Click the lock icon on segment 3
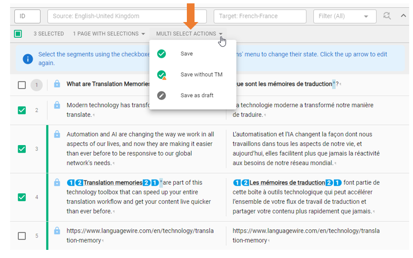This screenshot has height=258, width=413. (x=57, y=134)
